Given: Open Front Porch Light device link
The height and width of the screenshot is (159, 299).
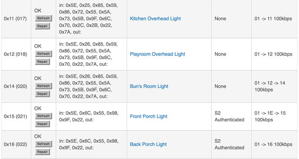Looking at the screenshot, I should click(x=149, y=117).
